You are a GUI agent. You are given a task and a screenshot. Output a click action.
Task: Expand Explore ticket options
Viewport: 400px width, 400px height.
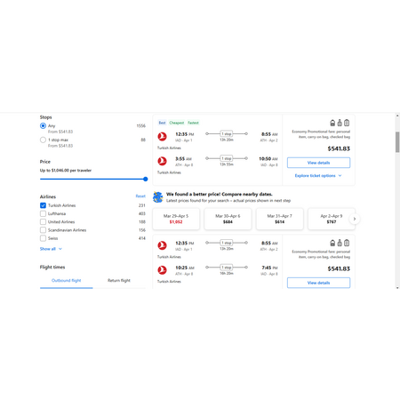(318, 176)
